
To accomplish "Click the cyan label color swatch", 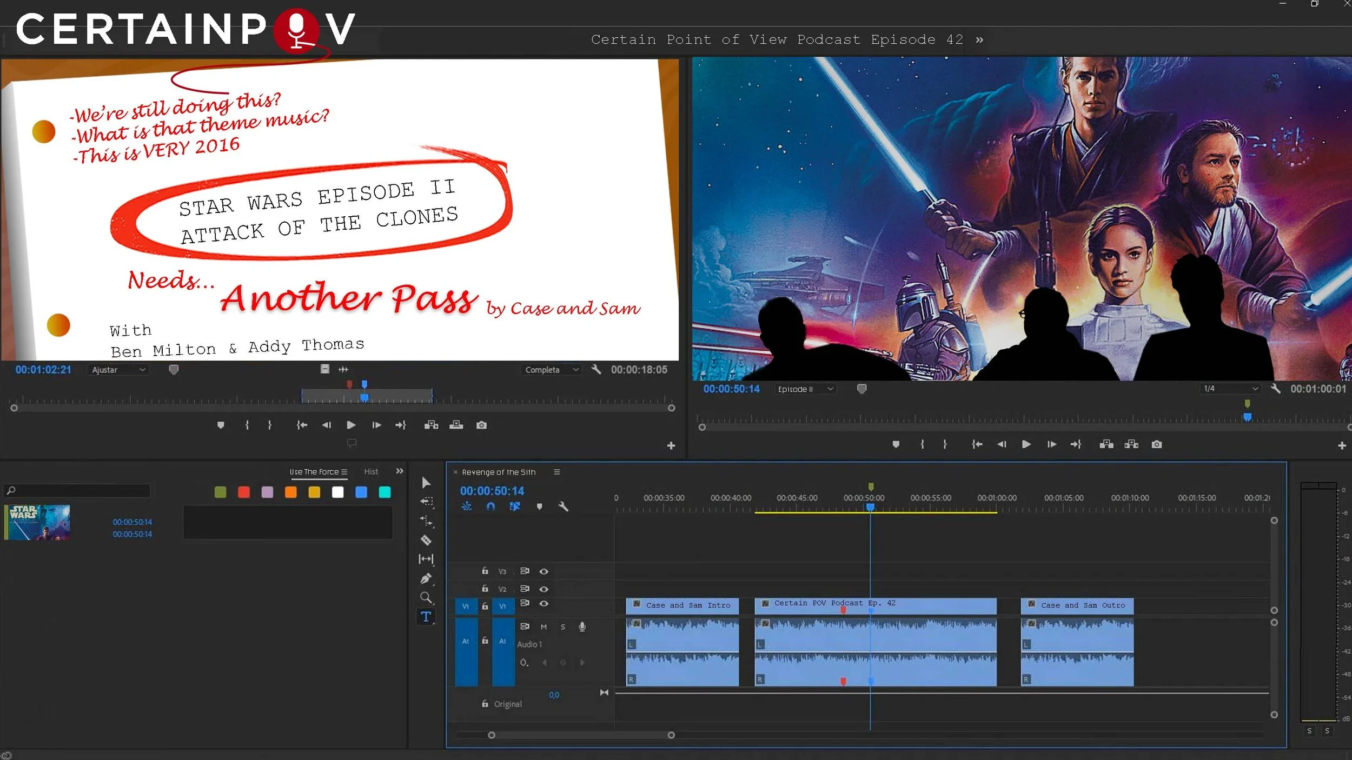I will [385, 492].
